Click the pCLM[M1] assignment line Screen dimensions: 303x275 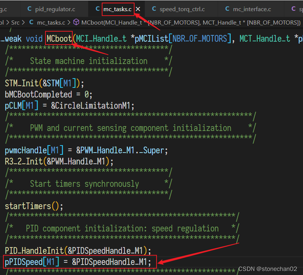tap(70, 106)
